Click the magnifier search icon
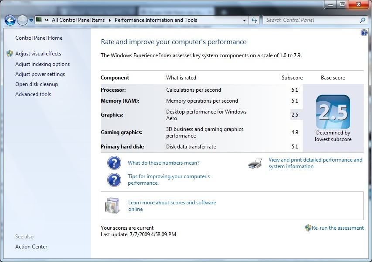Viewport: 372px width, 262px height. pos(362,20)
